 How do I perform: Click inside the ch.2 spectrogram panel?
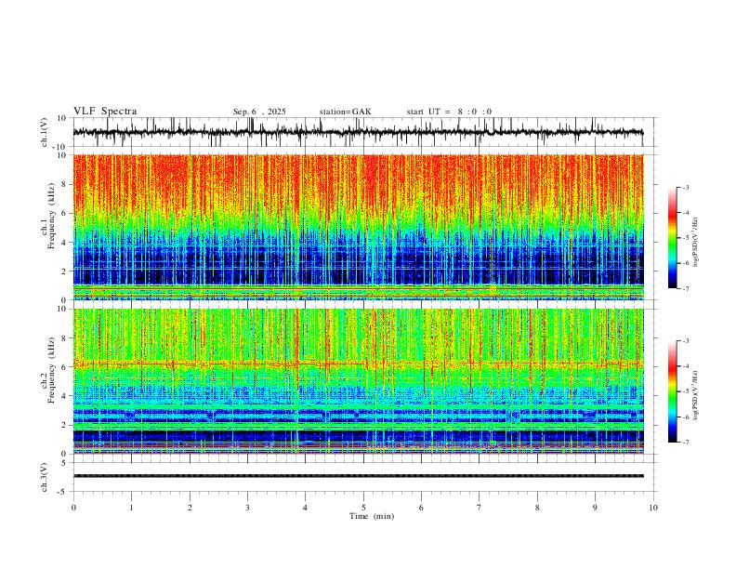(x=358, y=381)
